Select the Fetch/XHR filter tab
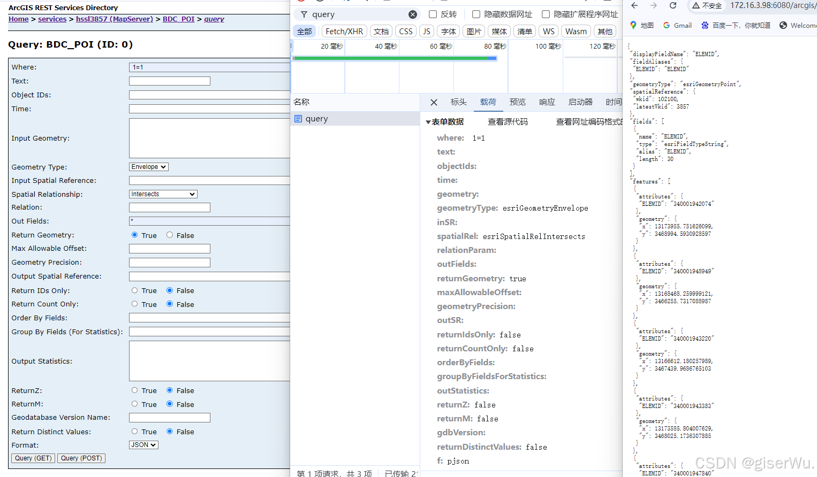Viewport: 817px width, 477px height. (344, 32)
